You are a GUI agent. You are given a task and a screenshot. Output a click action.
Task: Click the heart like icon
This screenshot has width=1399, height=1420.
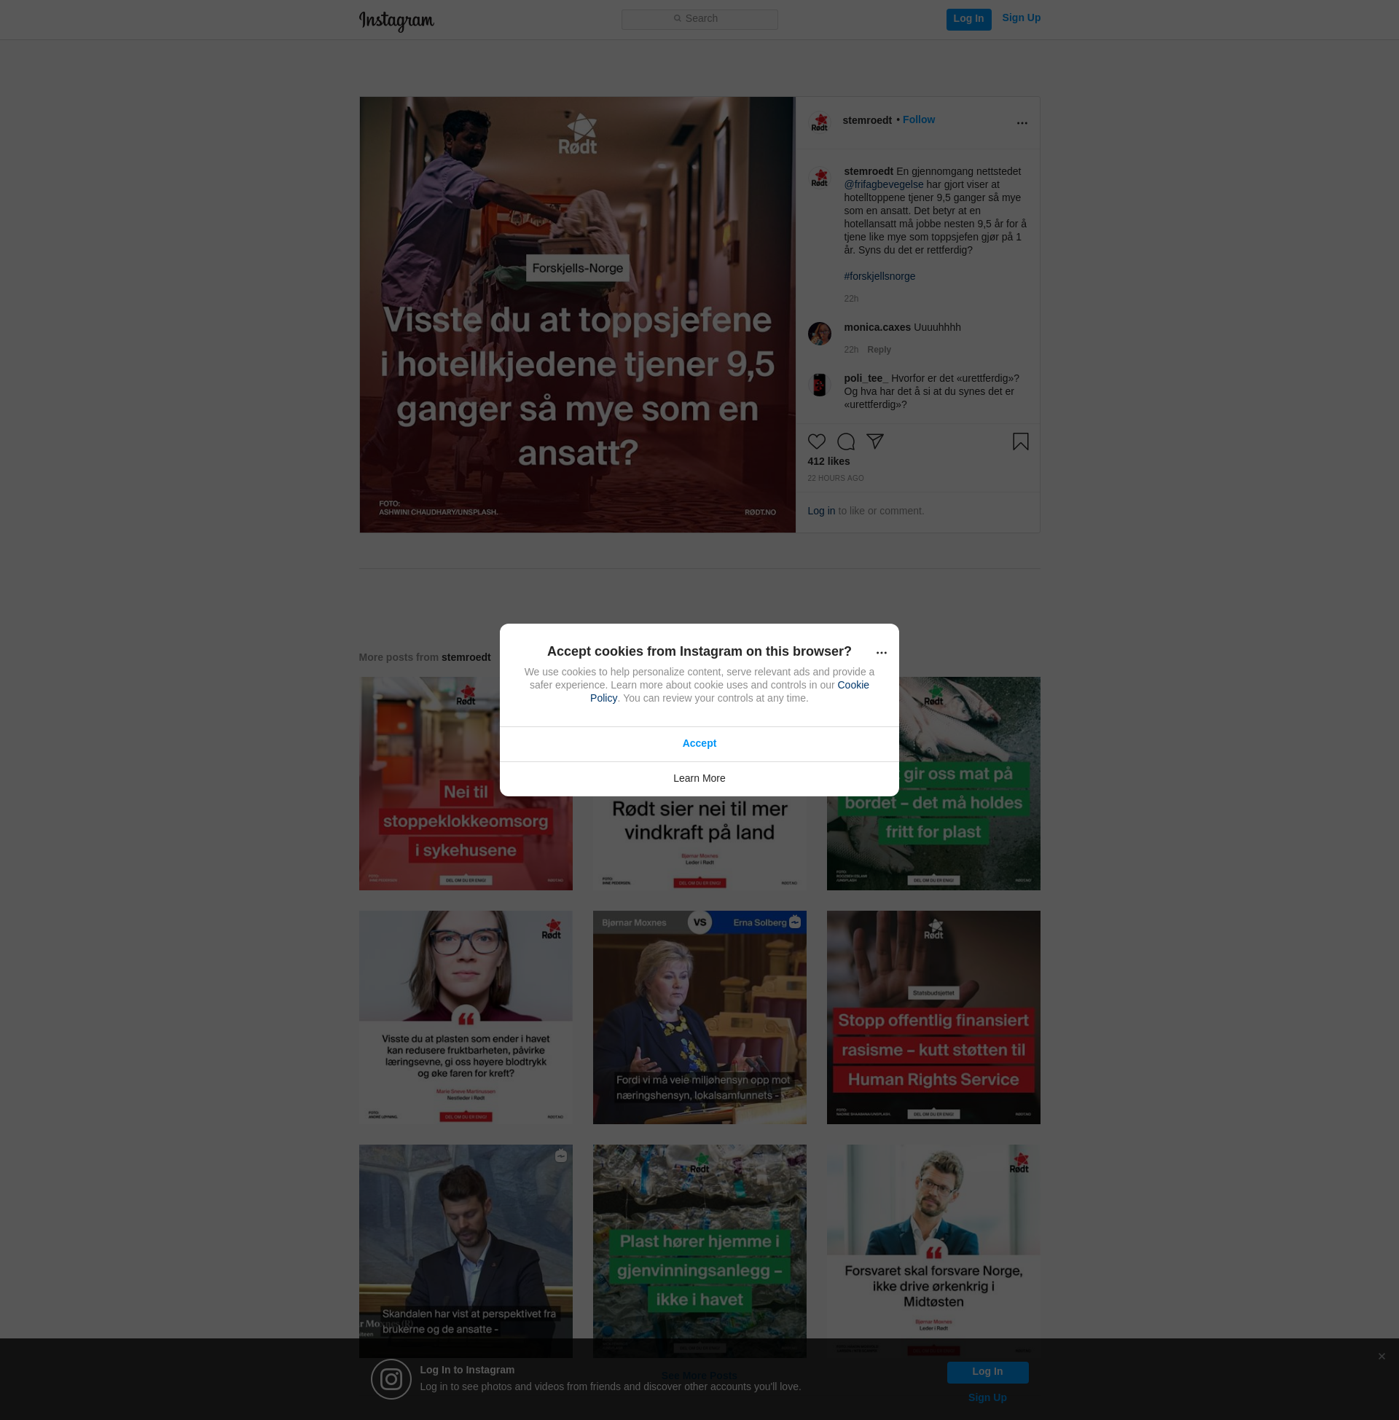[x=816, y=442]
